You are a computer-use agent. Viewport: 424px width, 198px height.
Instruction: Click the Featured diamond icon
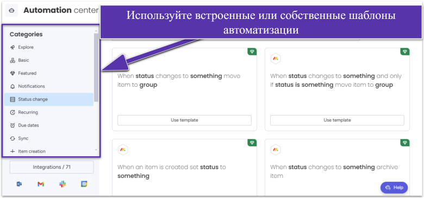(x=13, y=73)
